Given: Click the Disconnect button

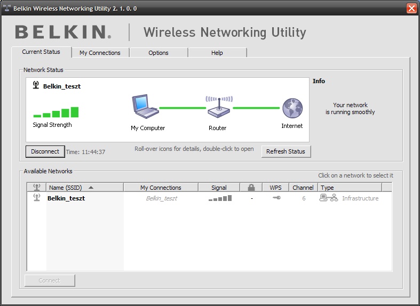Looking at the screenshot, I should click(45, 151).
